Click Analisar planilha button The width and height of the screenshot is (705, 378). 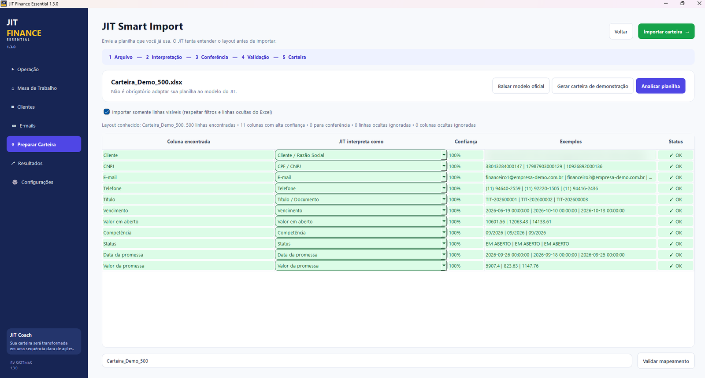point(660,86)
